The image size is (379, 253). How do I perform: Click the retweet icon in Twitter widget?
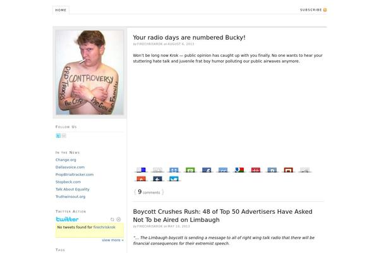click(112, 219)
